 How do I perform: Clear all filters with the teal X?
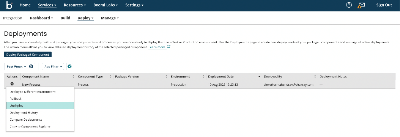(69, 66)
